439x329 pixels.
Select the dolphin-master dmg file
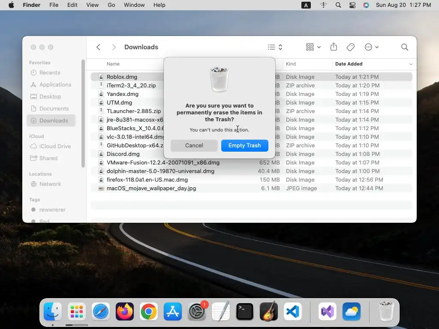[251, 171]
